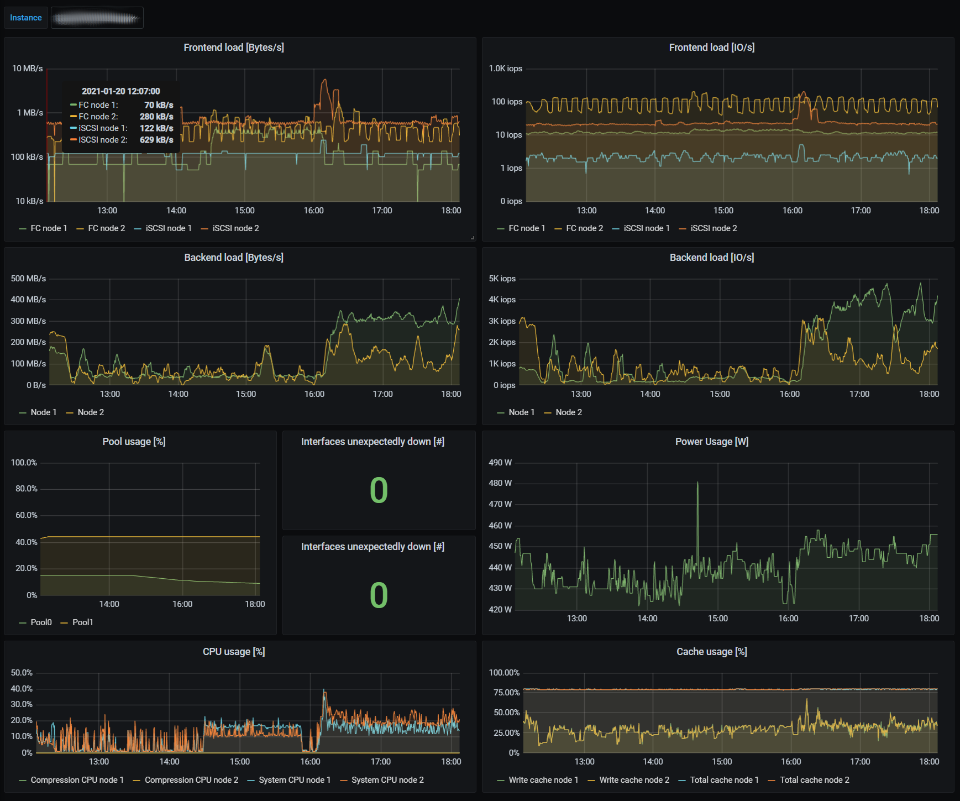The width and height of the screenshot is (960, 801).
Task: Click resize handle of Frontend load Bytes panel
Action: tap(473, 238)
